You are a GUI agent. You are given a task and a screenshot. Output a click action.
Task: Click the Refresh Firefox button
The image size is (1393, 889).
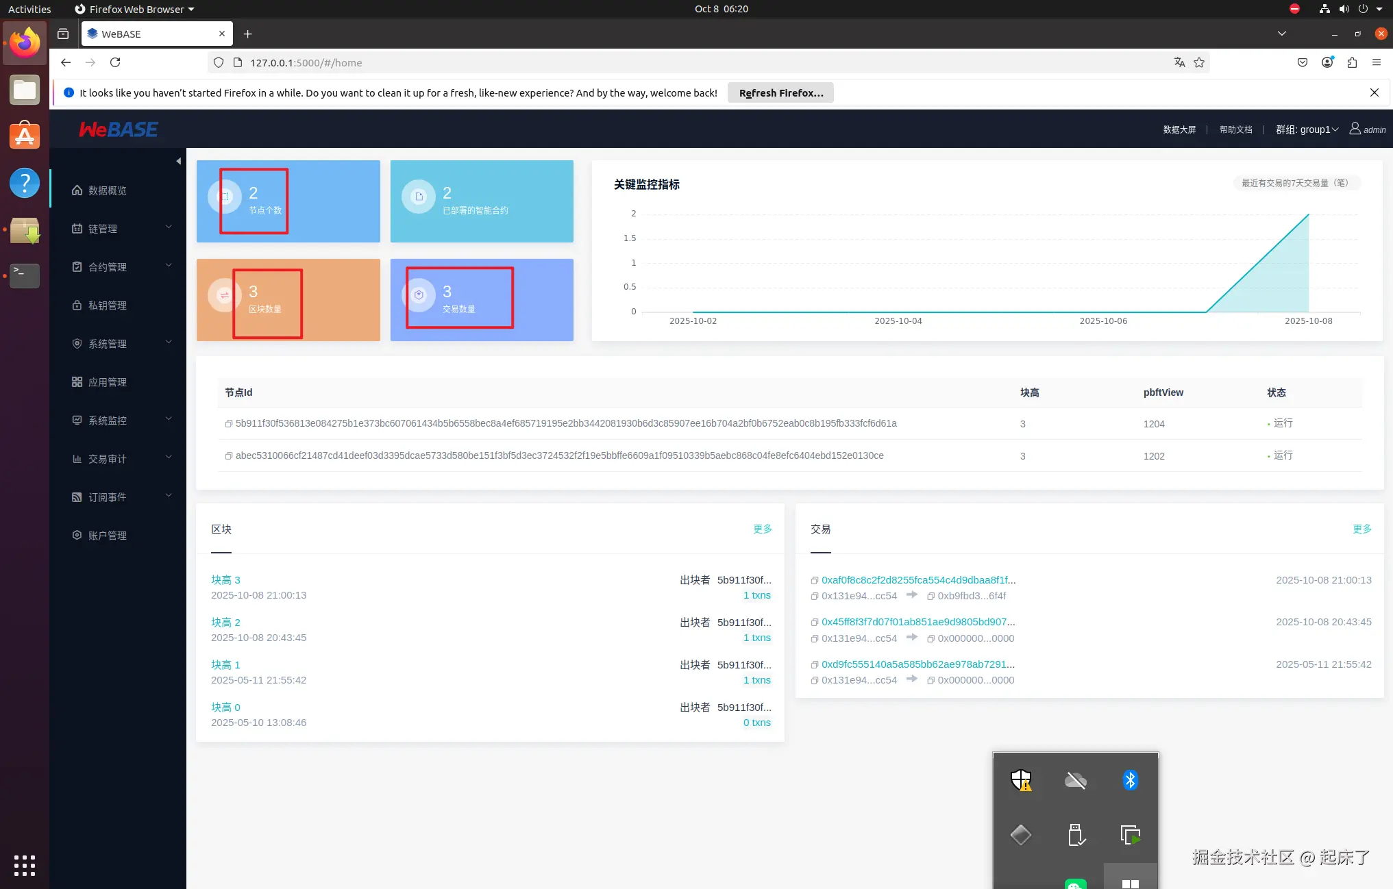click(x=780, y=93)
